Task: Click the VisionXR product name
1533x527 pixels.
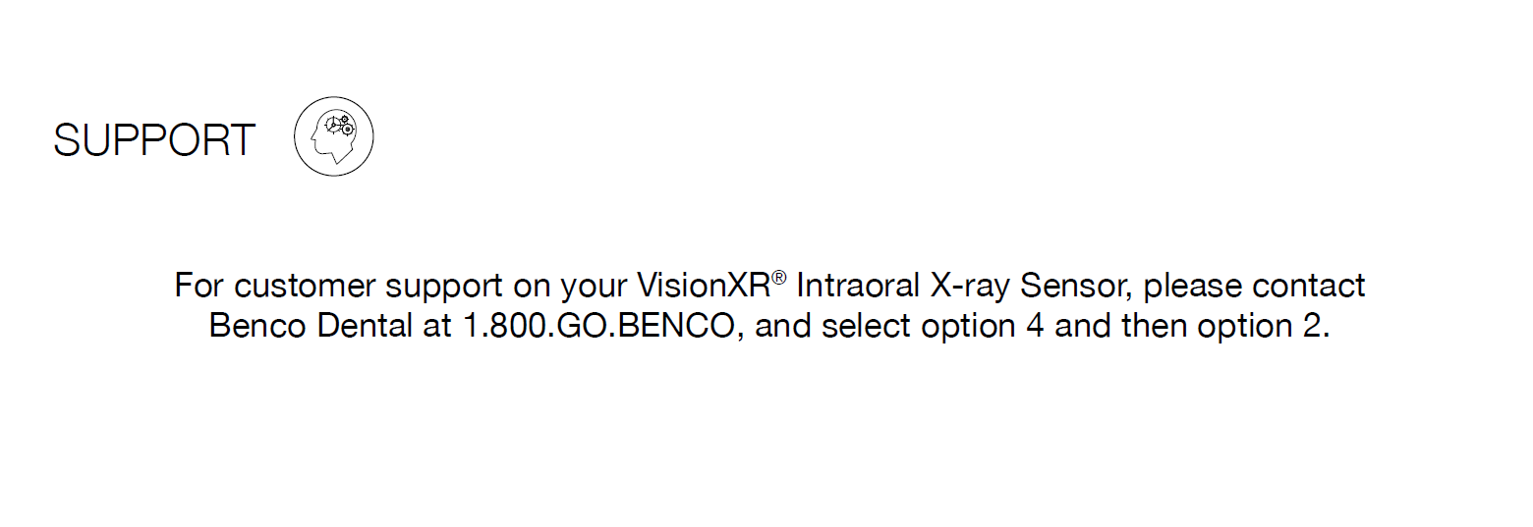Action: pos(703,286)
